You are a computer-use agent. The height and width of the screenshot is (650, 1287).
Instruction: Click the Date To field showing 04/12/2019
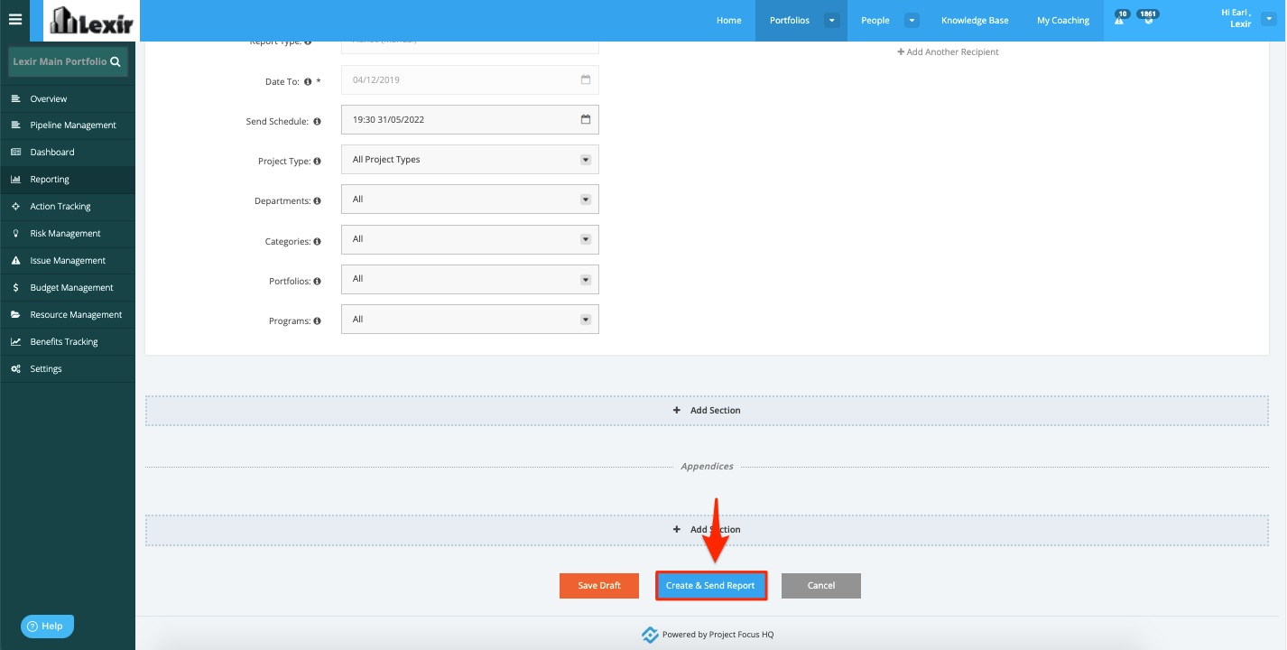(x=470, y=79)
